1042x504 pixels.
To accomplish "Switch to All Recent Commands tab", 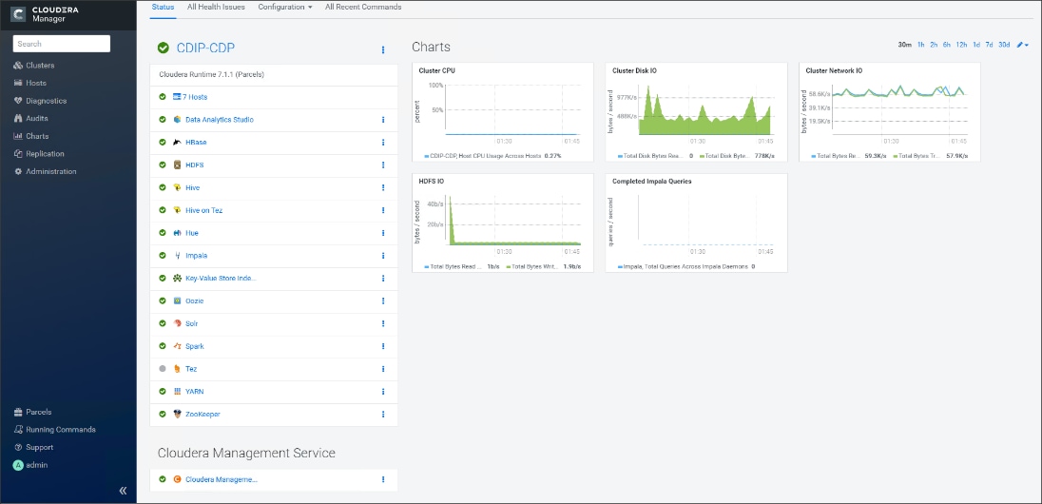I will [x=363, y=8].
